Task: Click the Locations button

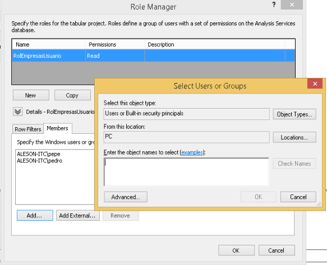Action: [294, 137]
